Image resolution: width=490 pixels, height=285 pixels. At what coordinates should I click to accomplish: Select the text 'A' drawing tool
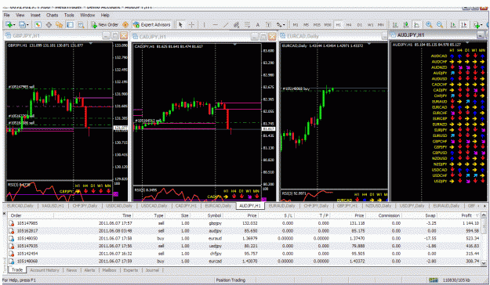pyautogui.click(x=258, y=24)
